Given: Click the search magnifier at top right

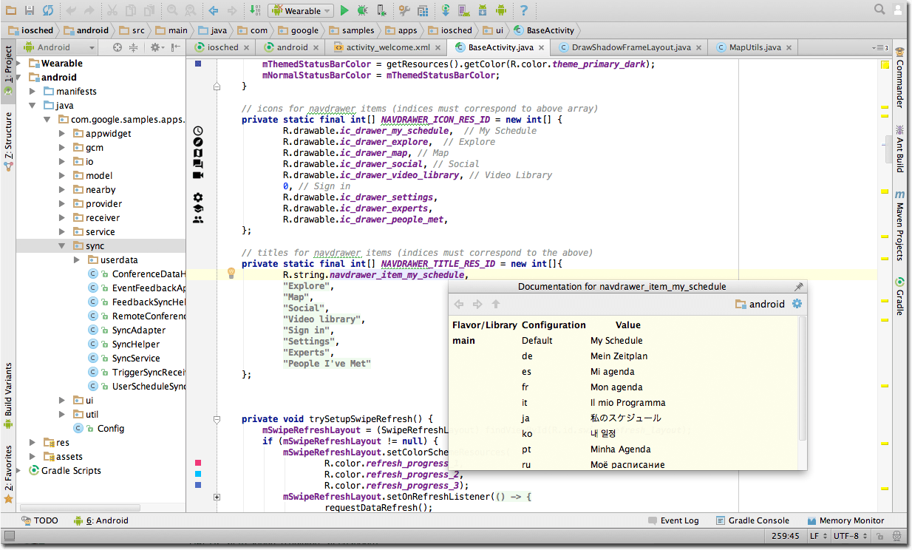Looking at the screenshot, I should pos(879,10).
